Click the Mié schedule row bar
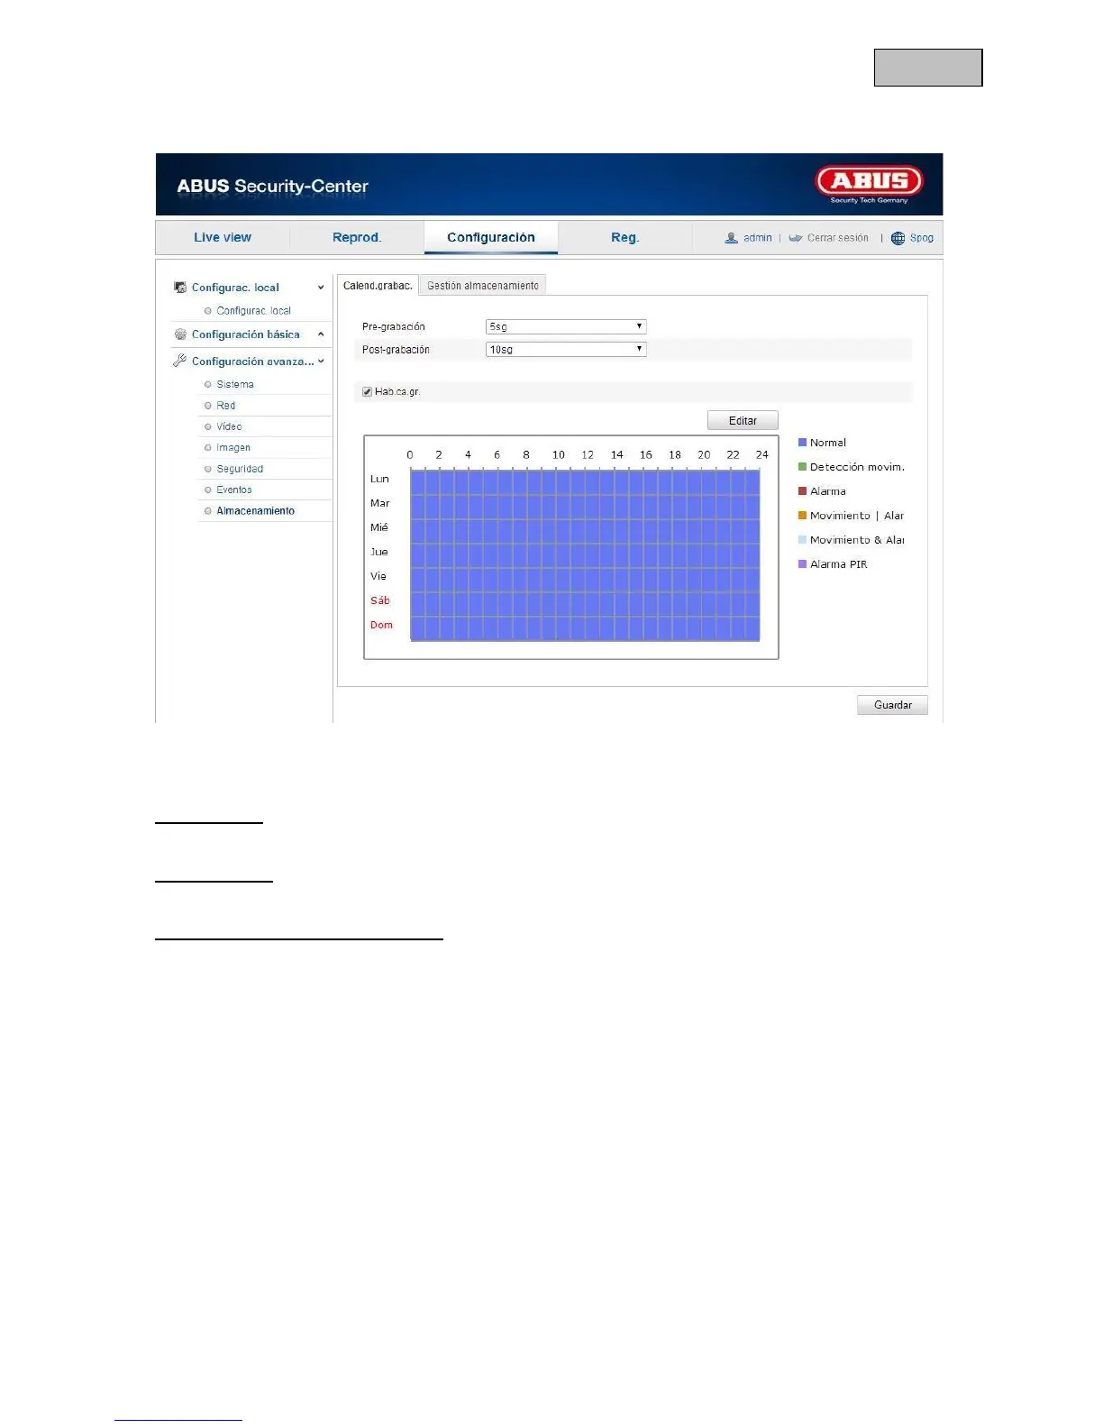This screenshot has height=1428, width=1103. click(x=585, y=531)
